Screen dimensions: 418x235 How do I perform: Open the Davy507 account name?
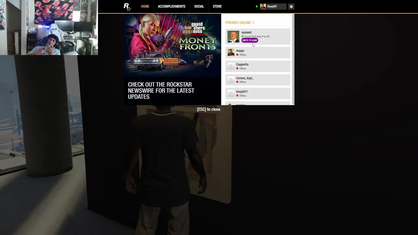[272, 7]
